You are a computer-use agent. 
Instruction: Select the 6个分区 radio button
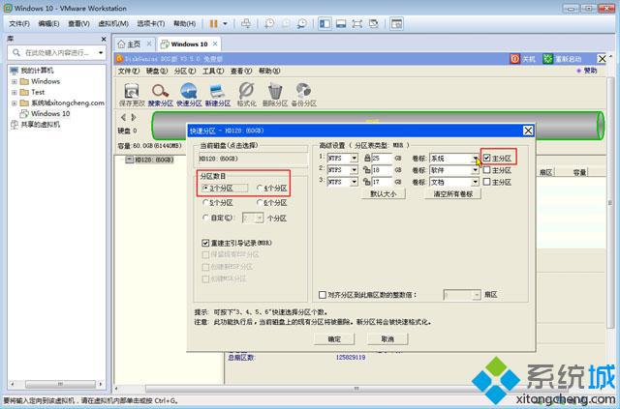(260, 202)
